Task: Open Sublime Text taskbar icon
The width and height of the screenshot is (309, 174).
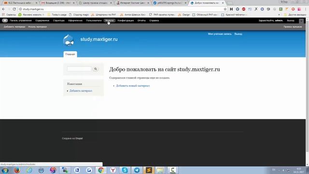Action: 149,170
